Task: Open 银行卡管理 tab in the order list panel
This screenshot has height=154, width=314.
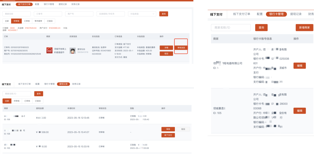Action: [49, 4]
